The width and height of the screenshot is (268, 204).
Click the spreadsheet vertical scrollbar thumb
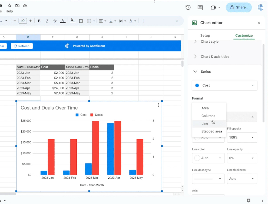click(x=182, y=64)
